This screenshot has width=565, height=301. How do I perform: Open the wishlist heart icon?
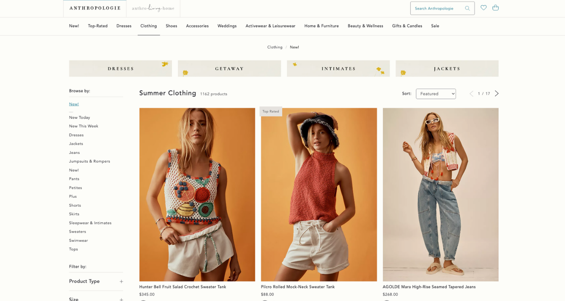point(484,8)
